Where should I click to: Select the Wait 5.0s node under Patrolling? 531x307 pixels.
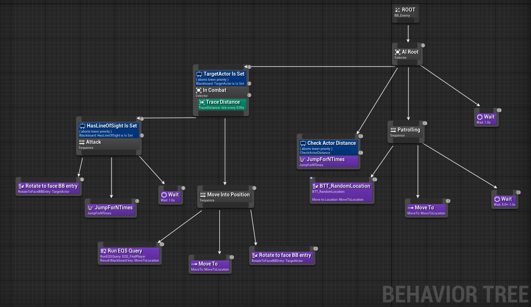(505, 200)
